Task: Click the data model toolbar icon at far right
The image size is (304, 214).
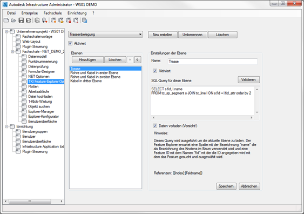Action: coord(85,20)
